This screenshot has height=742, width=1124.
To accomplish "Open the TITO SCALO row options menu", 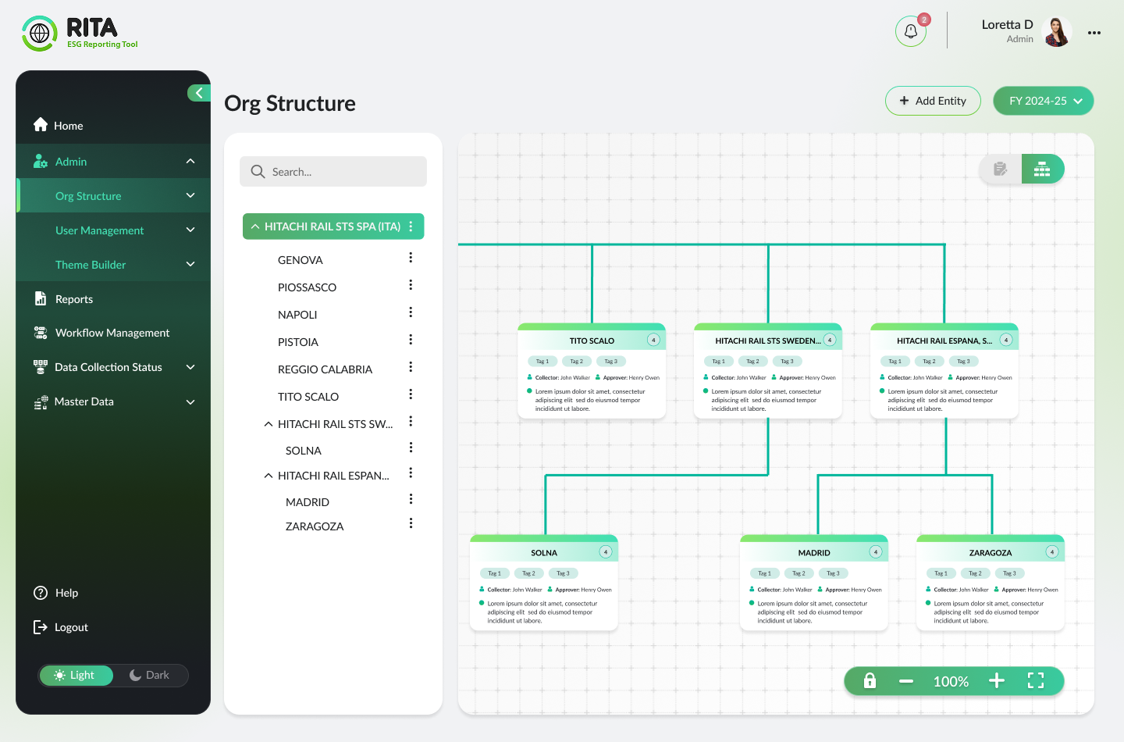I will click(411, 394).
